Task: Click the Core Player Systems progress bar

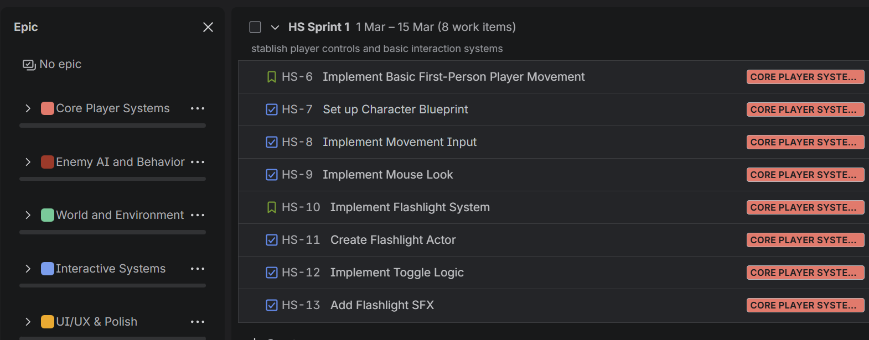Action: click(x=112, y=125)
